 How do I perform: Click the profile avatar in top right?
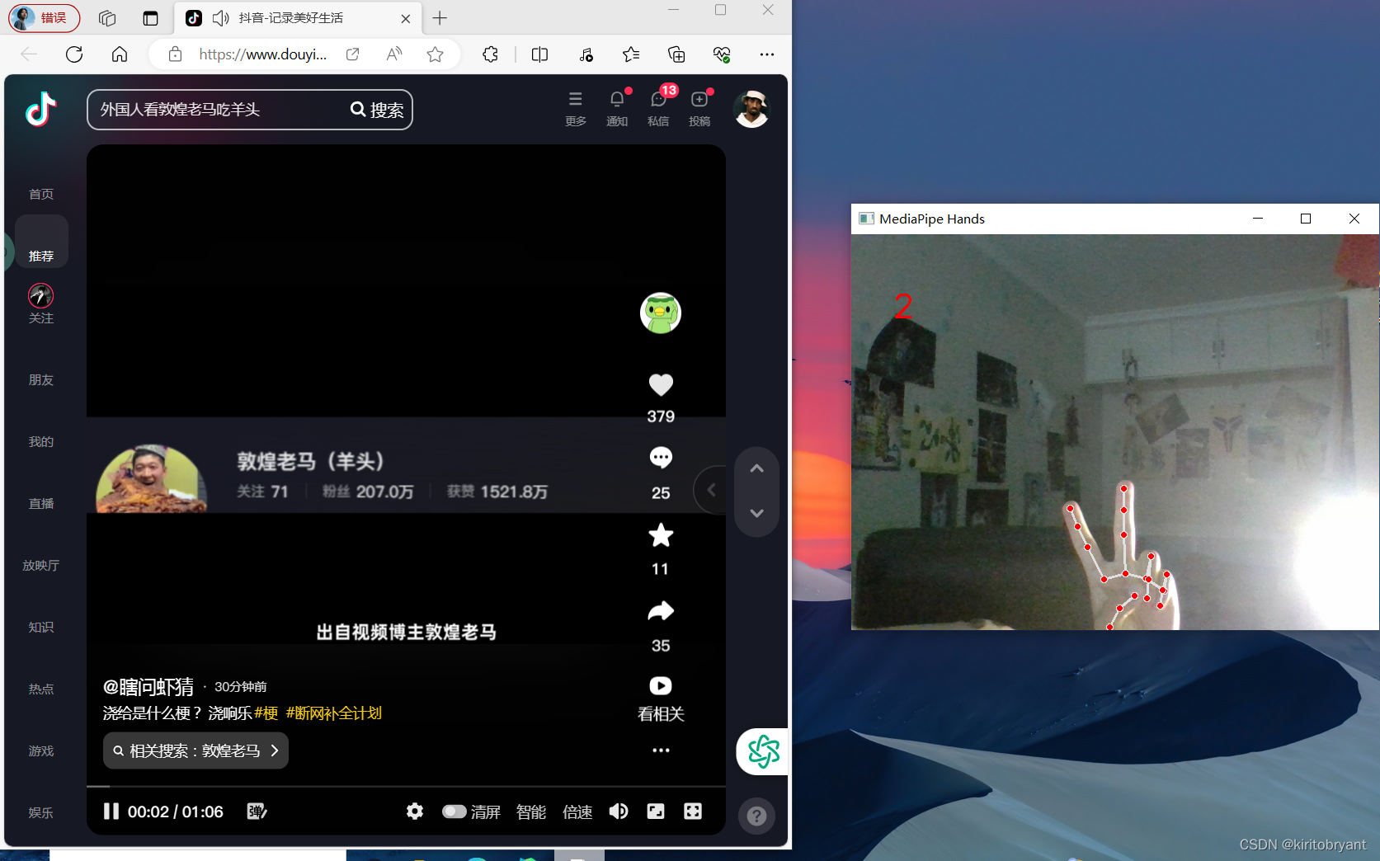[751, 108]
